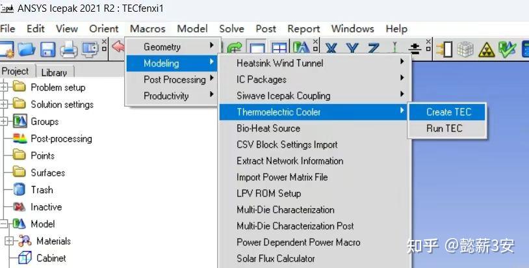Click the green check model icon
Viewport: 529px width, 268px height.
[507, 49]
